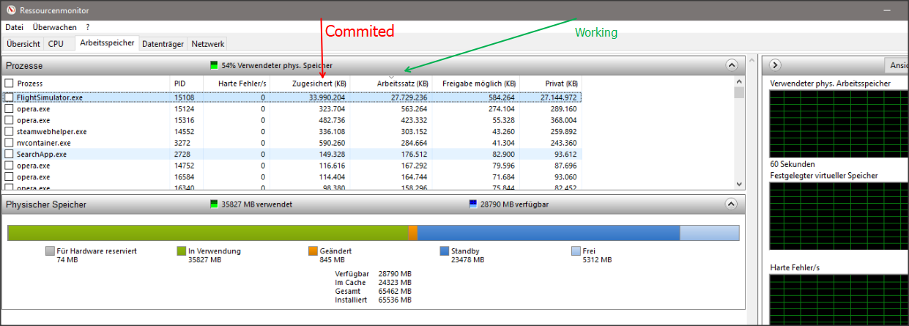Open the Übersicht tab
The width and height of the screenshot is (909, 326).
click(x=23, y=44)
